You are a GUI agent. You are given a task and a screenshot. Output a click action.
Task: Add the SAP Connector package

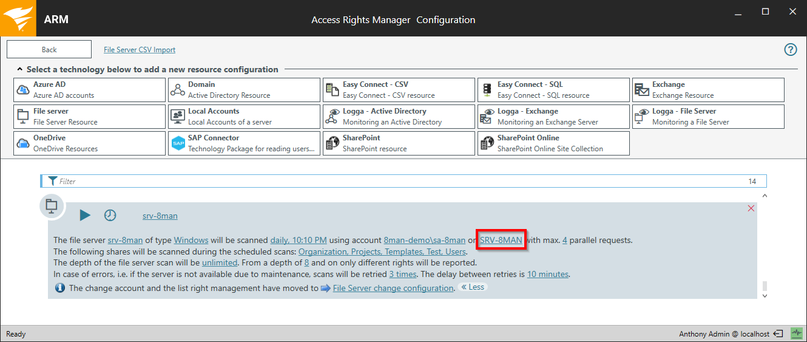pos(244,143)
